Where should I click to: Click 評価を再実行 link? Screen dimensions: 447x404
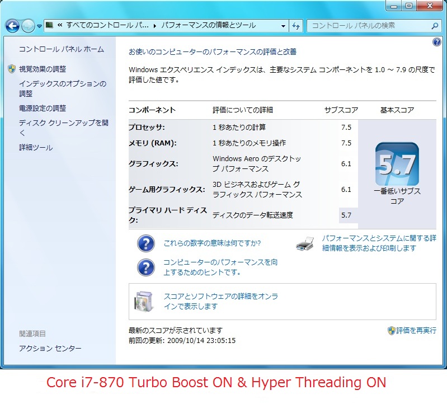[x=416, y=331]
